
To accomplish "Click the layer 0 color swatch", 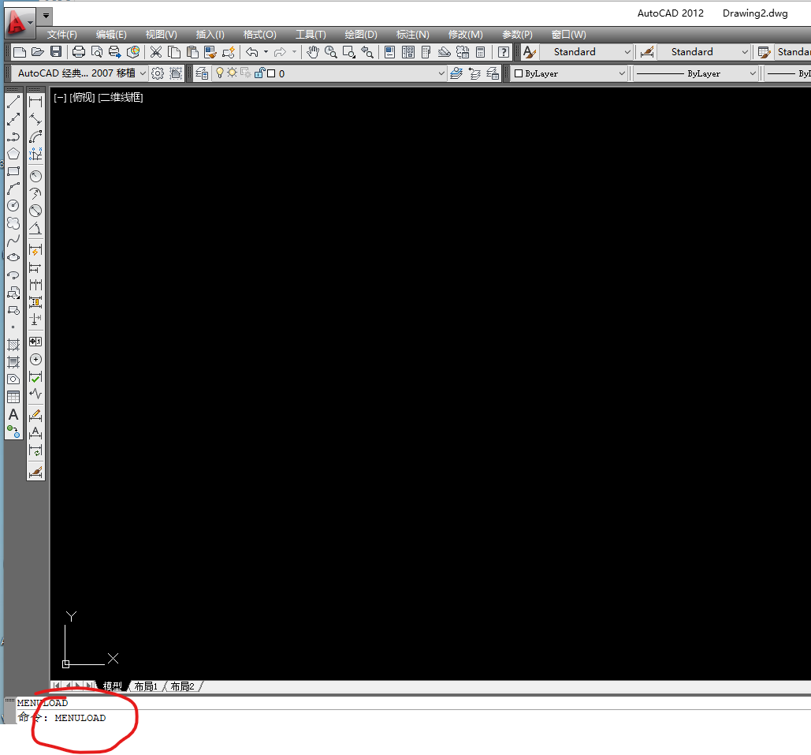I will 271,73.
